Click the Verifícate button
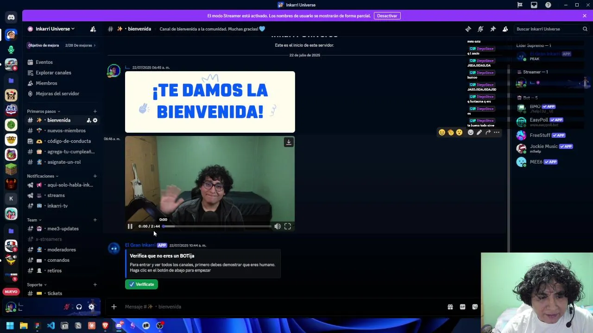 (x=142, y=284)
